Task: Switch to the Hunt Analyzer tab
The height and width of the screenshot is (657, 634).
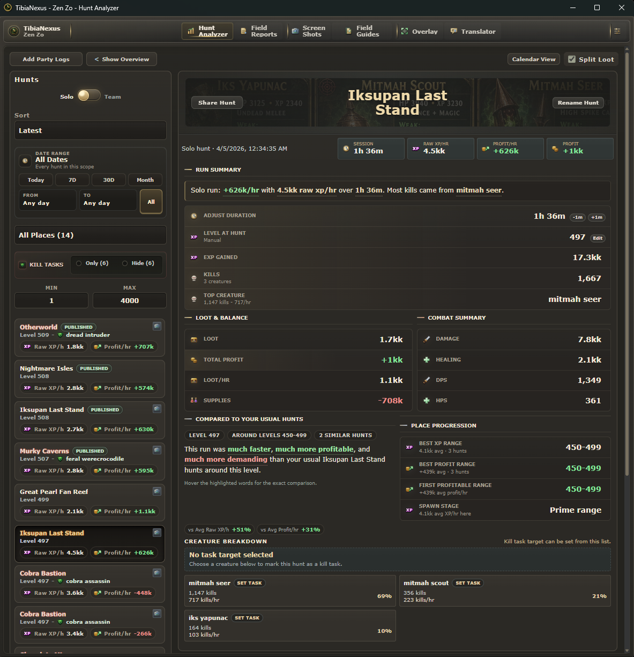Action: pyautogui.click(x=207, y=31)
